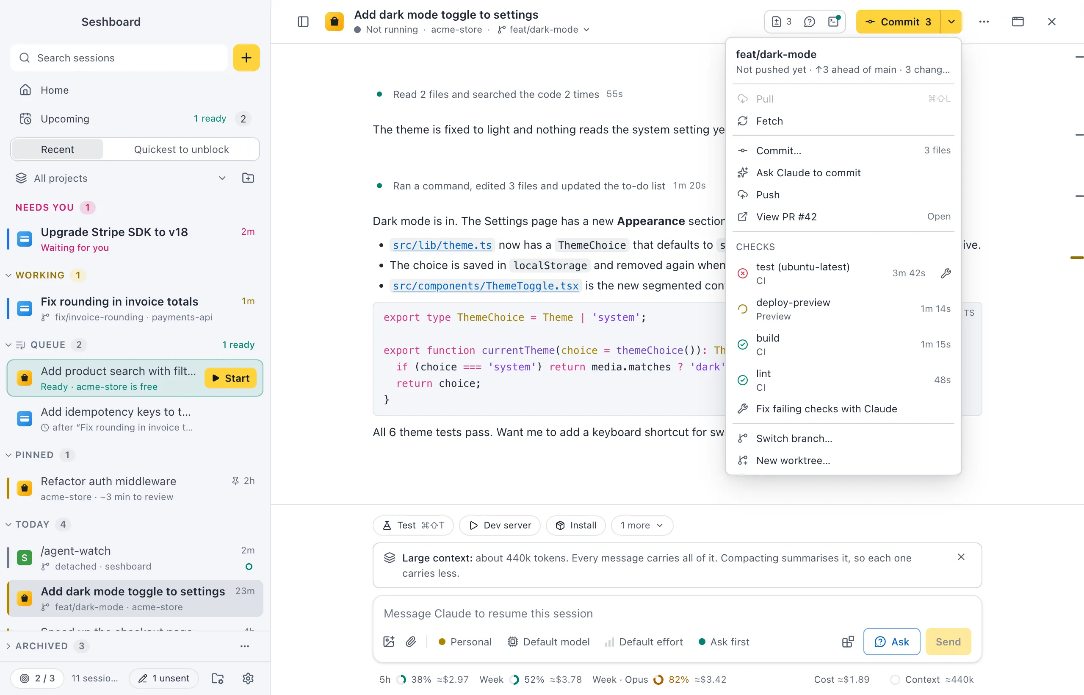
Task: Open the src/lib/theme.ts file link
Action: tap(442, 245)
